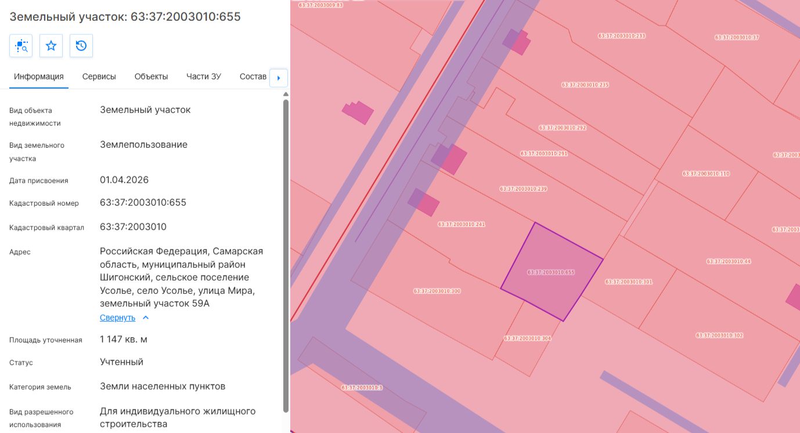Open the history clock icon
Viewport: 800px width, 433px height.
[x=81, y=46]
